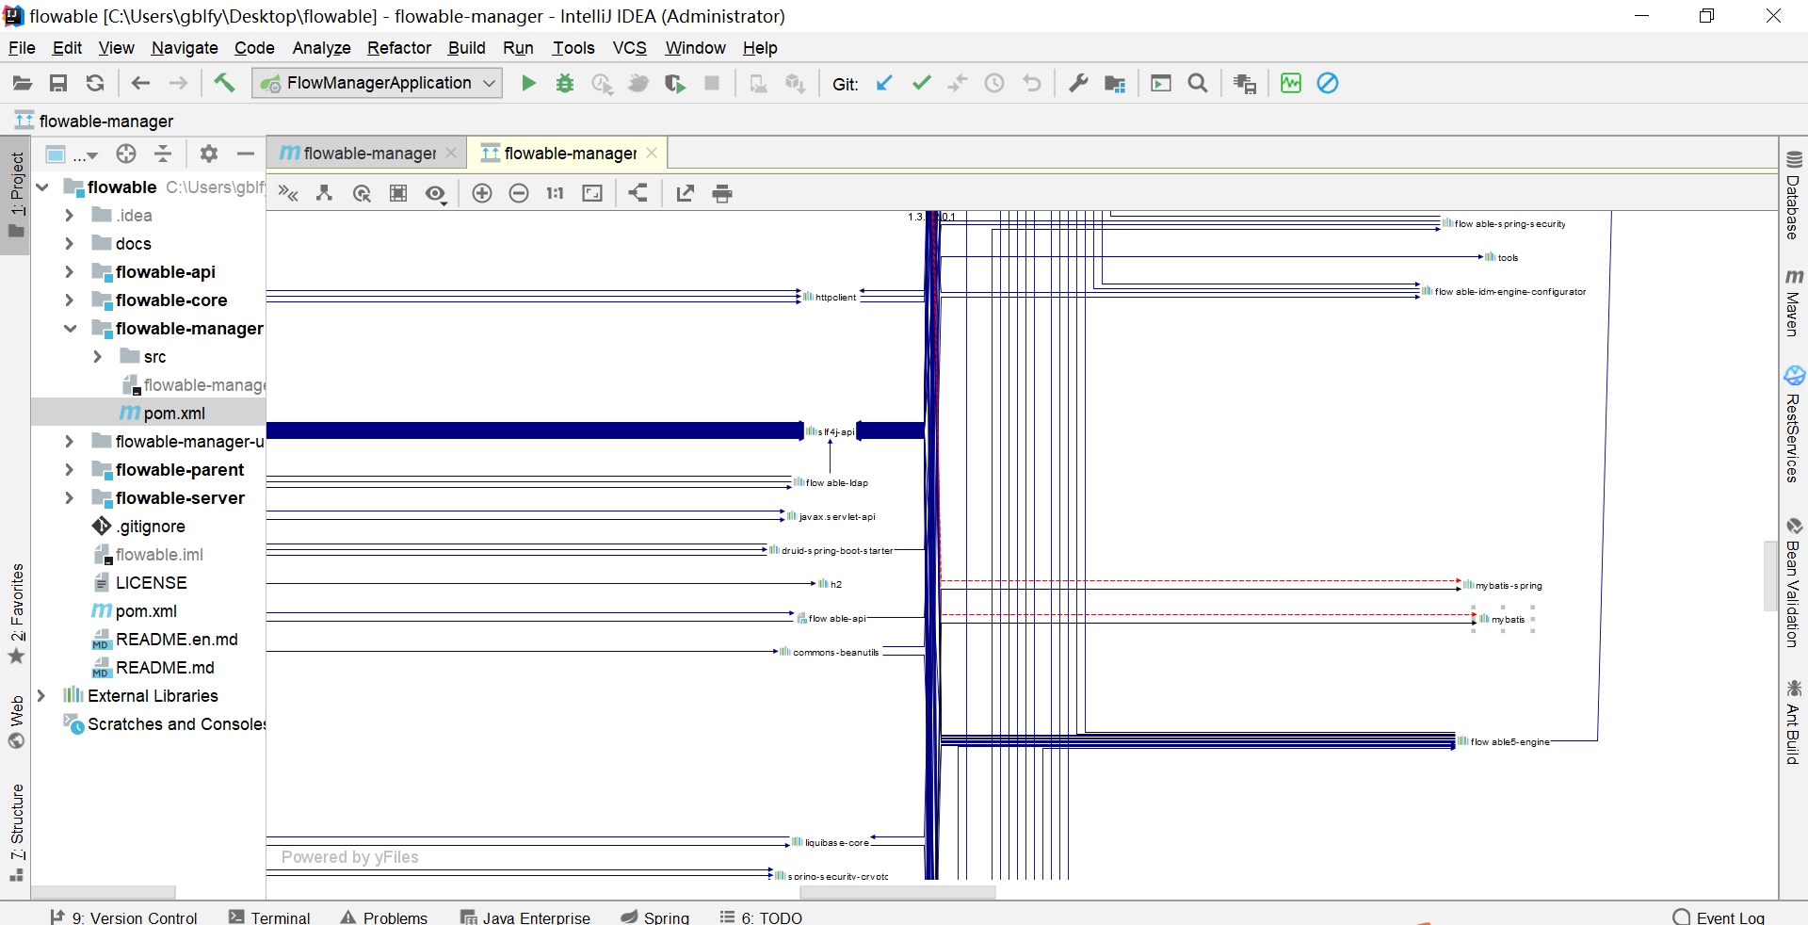
Task: Toggle the Project tool window stripe
Action: pyautogui.click(x=17, y=196)
